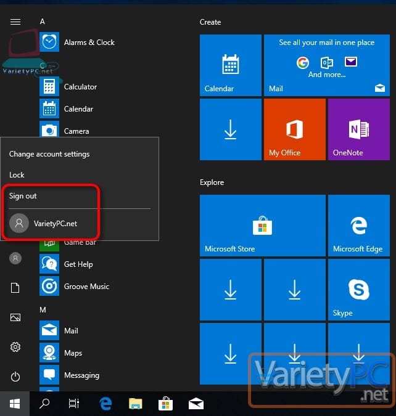
Task: Click the letter A group header
Action: (x=42, y=22)
